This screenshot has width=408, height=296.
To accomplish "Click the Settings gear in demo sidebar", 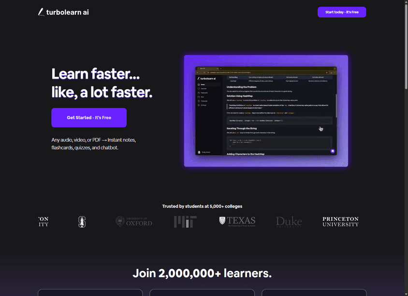I will (199, 105).
